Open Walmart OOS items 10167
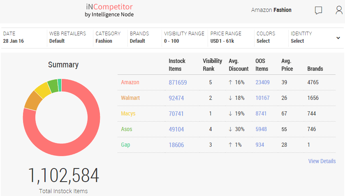345x196 pixels. (x=262, y=98)
